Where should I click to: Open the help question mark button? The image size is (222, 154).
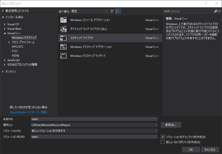pyautogui.click(x=206, y=4)
